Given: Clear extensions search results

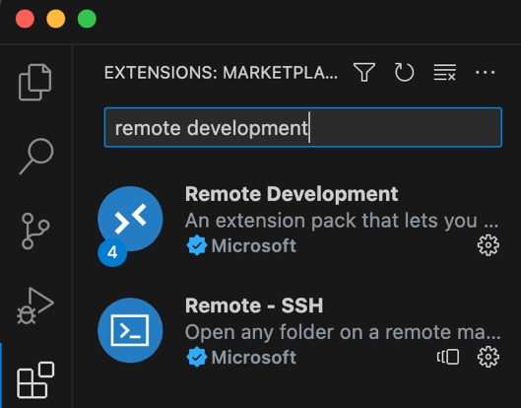Looking at the screenshot, I should point(444,72).
